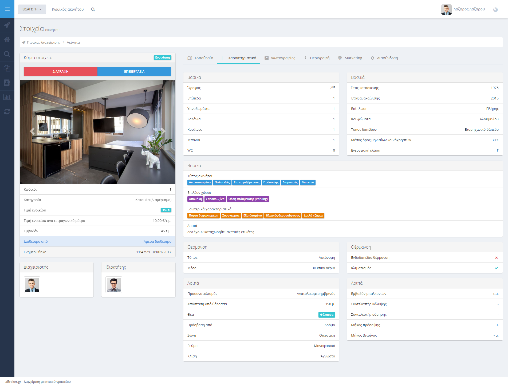Screen dimensions: 508x386
Task: Click the search icon beside property code
Action: tap(93, 9)
